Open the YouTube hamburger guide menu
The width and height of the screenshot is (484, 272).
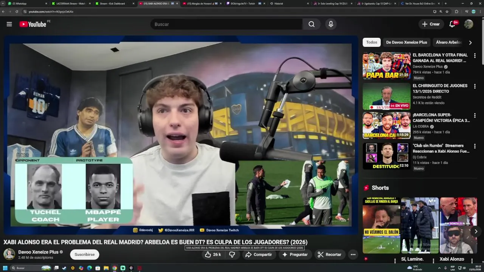(x=9, y=24)
